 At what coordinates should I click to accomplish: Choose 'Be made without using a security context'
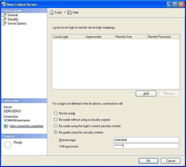click(82, 120)
